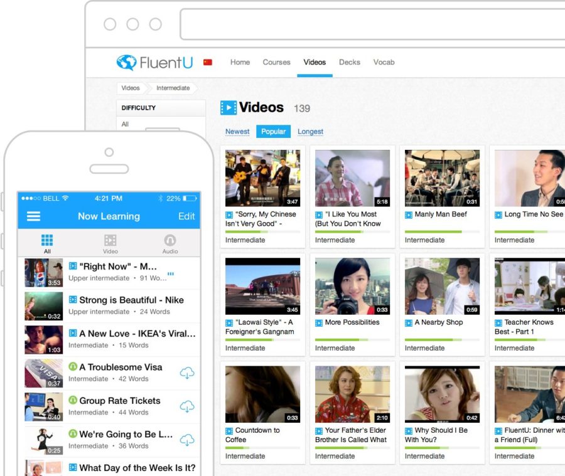Screen dimensions: 565x476
Task: Select the Longest sorting tab
Action: [310, 132]
